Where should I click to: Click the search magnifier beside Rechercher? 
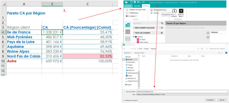(x=162, y=23)
